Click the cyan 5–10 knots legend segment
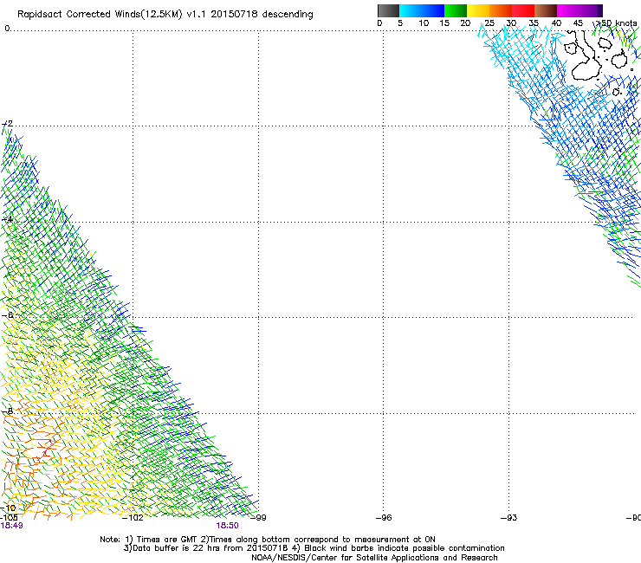 (411, 10)
